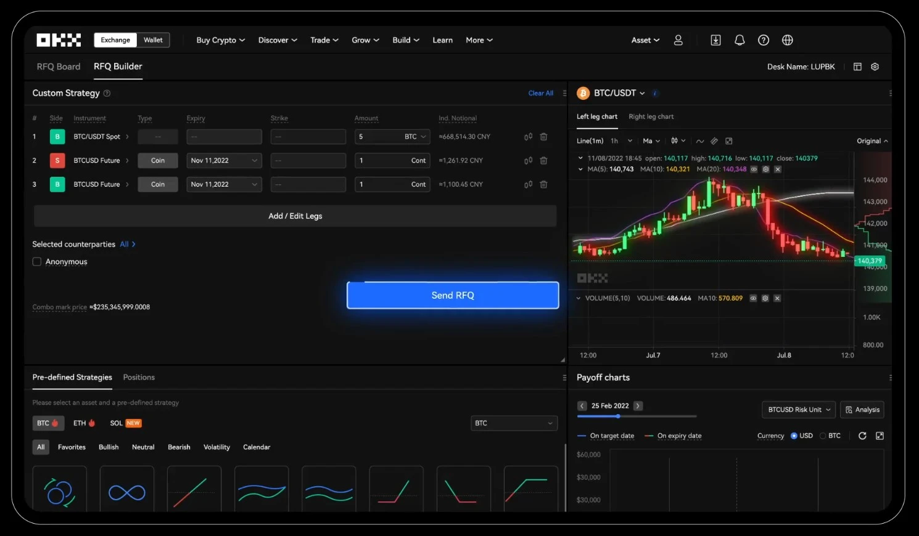Click the download app icon
Viewport: 919px width, 536px height.
[715, 39]
